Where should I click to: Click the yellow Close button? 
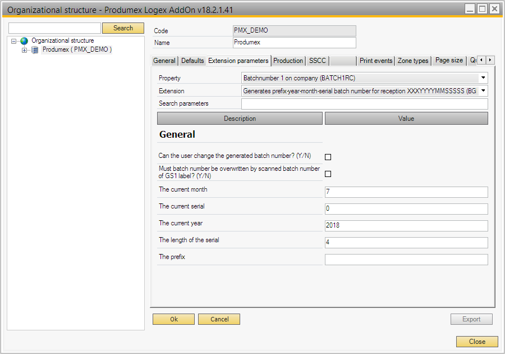[x=476, y=342]
